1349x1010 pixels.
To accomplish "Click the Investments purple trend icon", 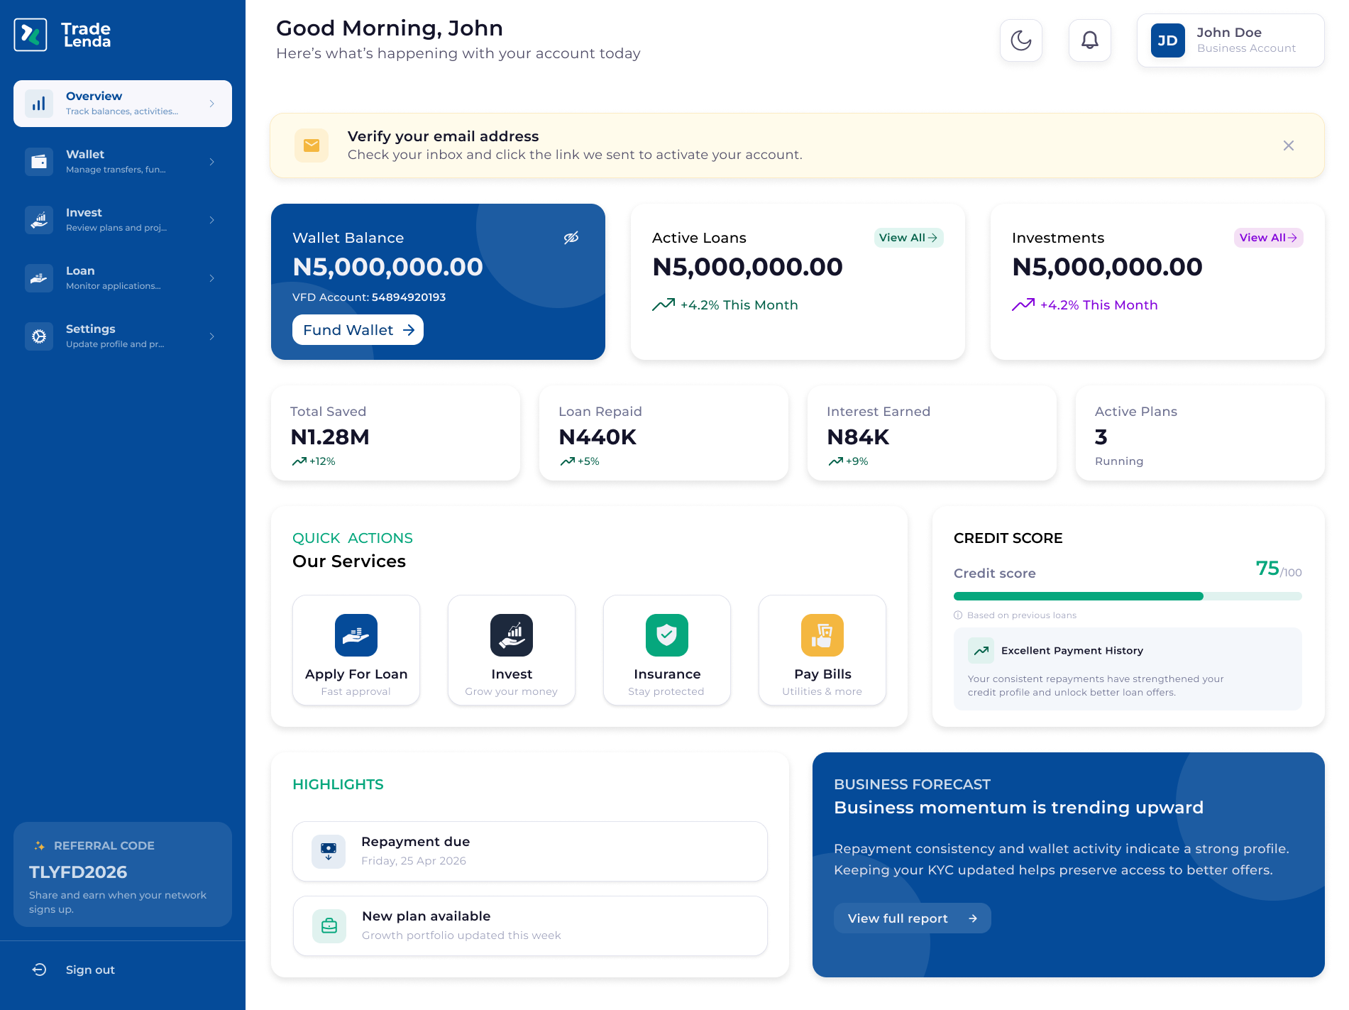I will tap(1023, 304).
